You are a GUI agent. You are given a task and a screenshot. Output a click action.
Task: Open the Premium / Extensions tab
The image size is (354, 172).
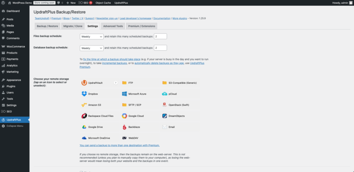[x=142, y=26]
